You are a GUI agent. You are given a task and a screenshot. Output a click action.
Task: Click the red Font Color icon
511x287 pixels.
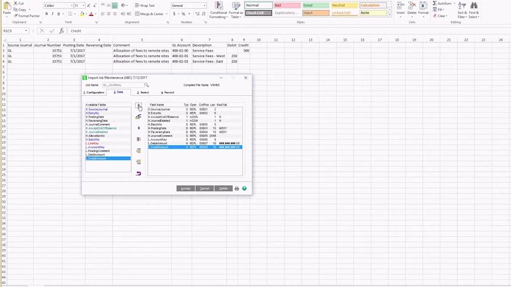[91, 14]
